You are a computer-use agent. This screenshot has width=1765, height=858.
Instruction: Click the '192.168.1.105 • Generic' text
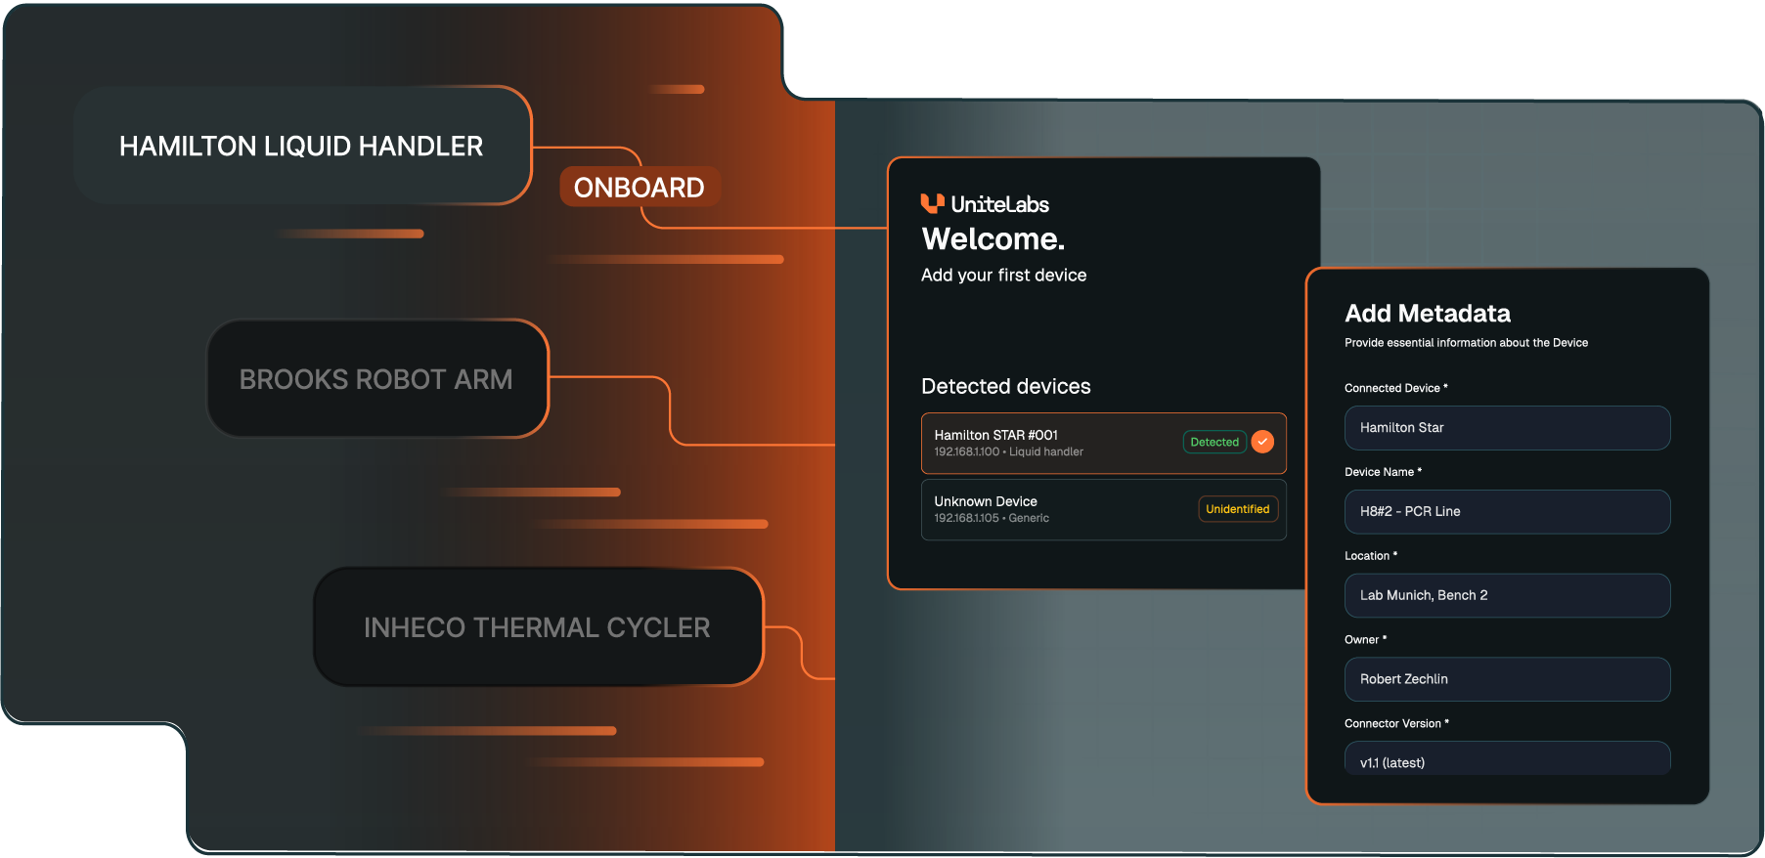pos(992,518)
